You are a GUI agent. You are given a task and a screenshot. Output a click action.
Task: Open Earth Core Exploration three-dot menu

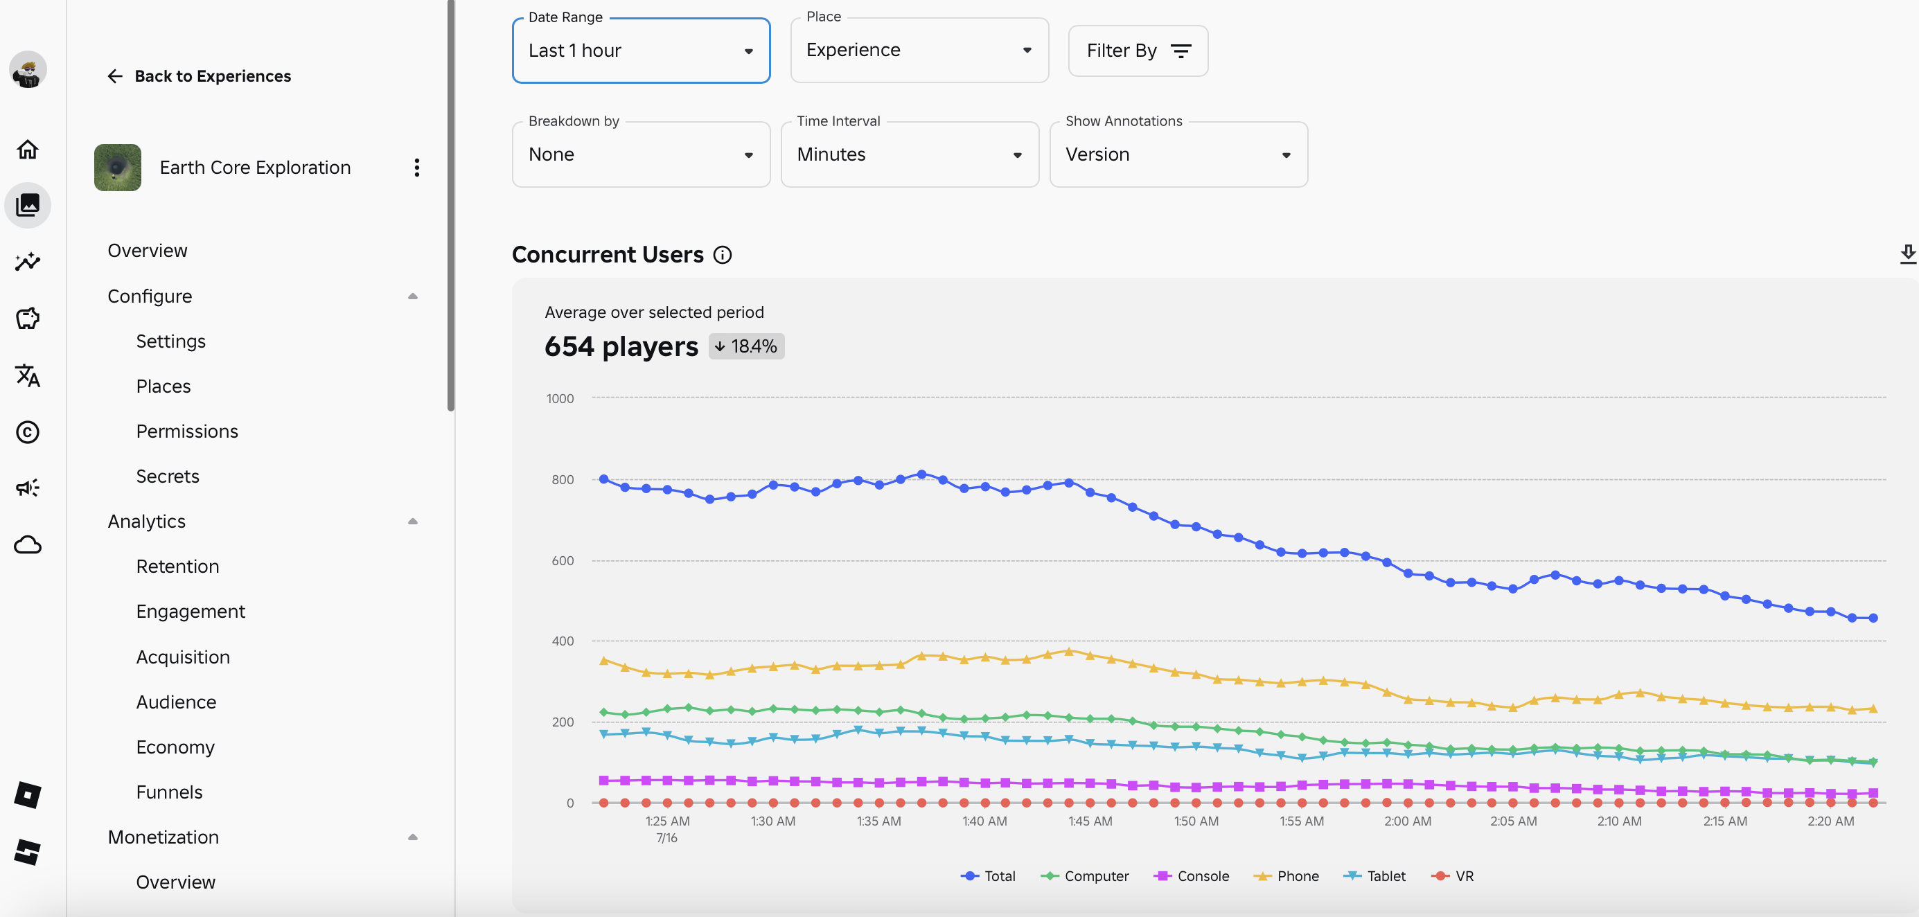coord(416,168)
